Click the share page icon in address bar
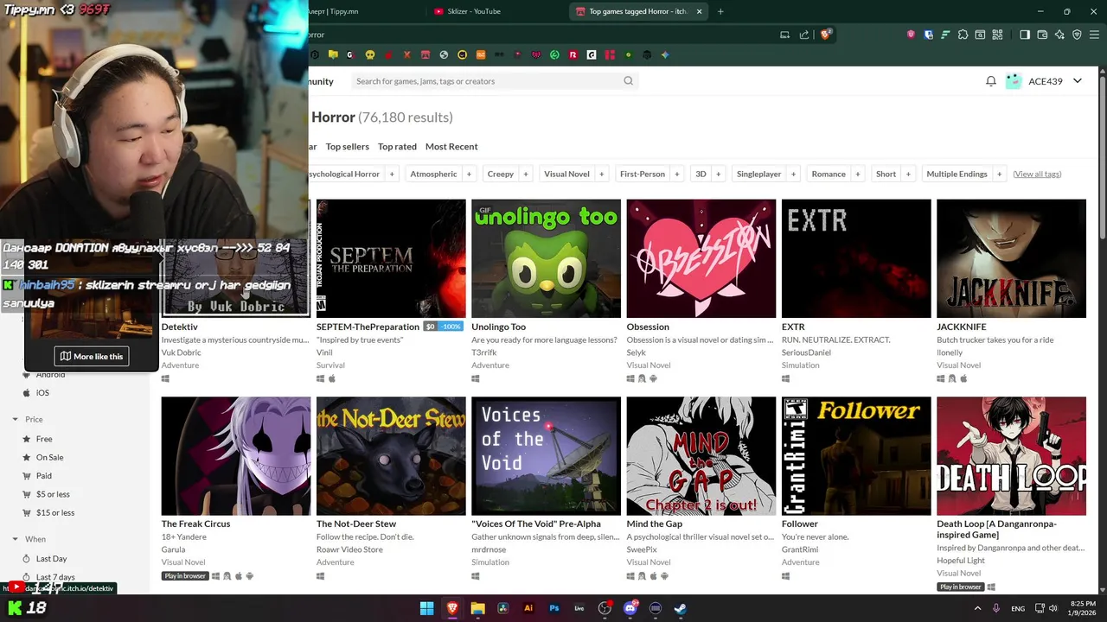This screenshot has width=1107, height=622. (804, 35)
